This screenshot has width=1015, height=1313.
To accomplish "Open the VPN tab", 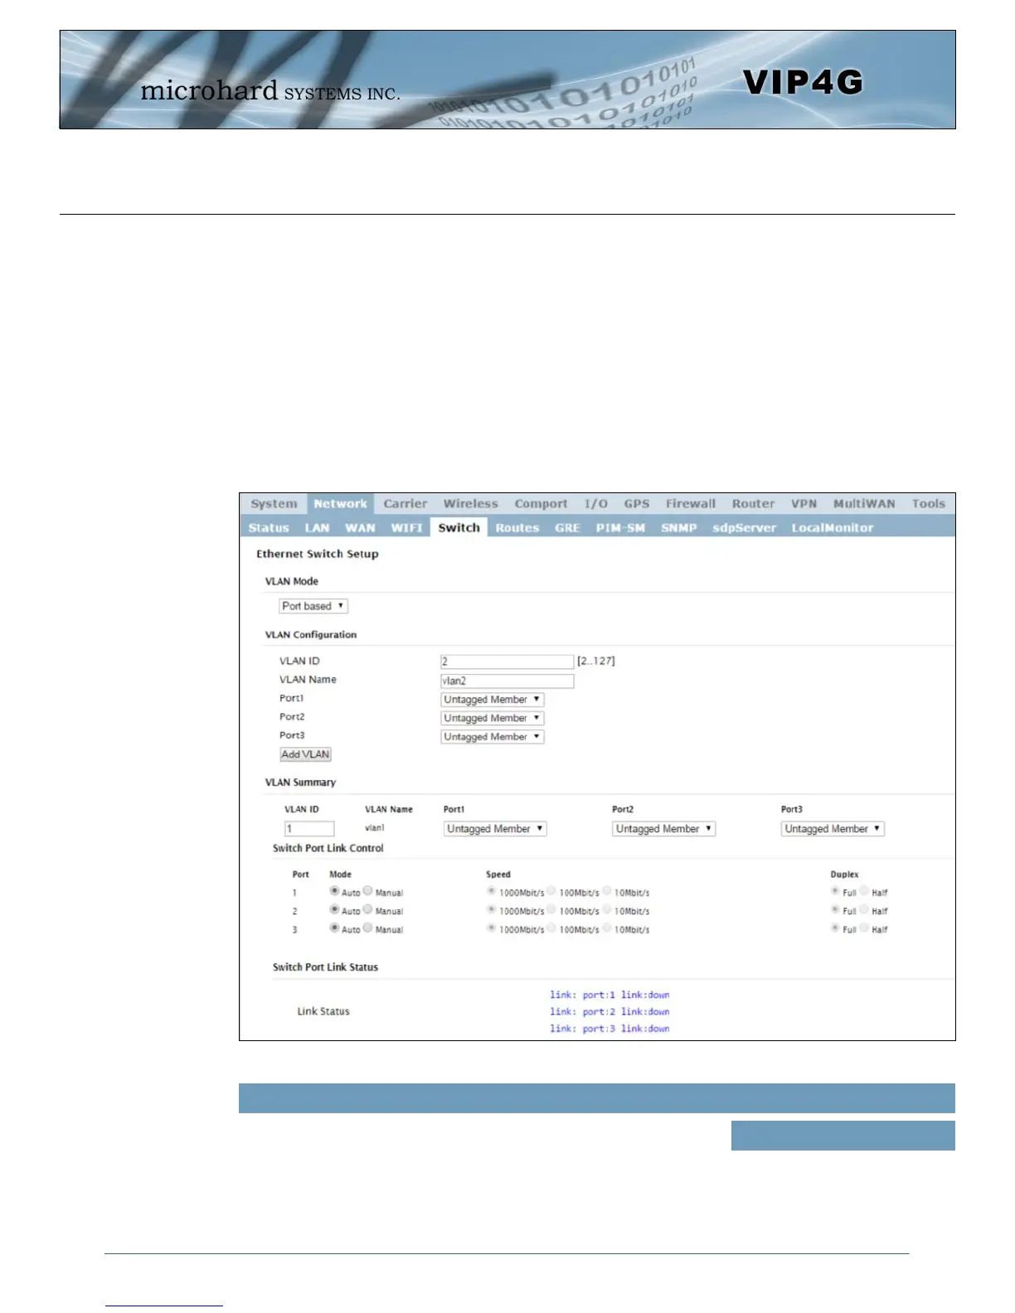I will point(804,504).
